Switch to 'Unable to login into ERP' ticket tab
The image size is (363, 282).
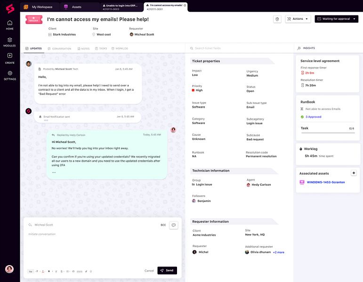click(x=121, y=7)
